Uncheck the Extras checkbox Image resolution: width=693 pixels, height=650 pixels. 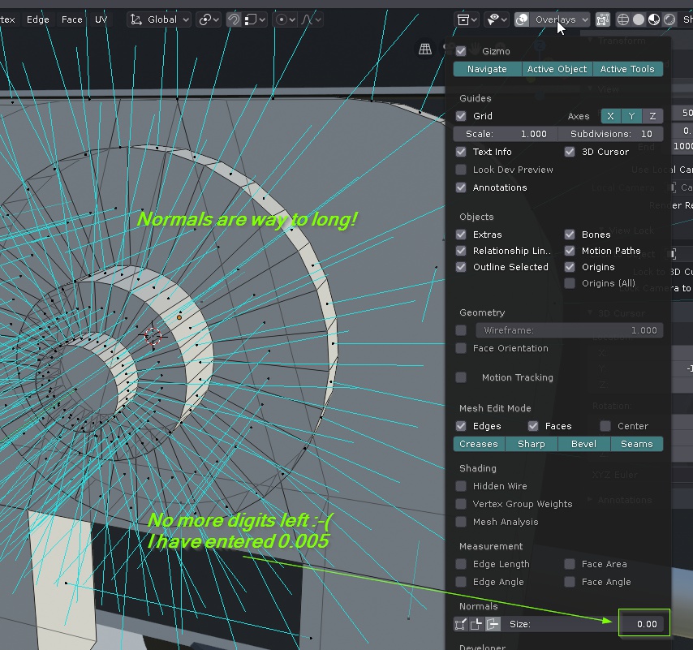point(461,235)
